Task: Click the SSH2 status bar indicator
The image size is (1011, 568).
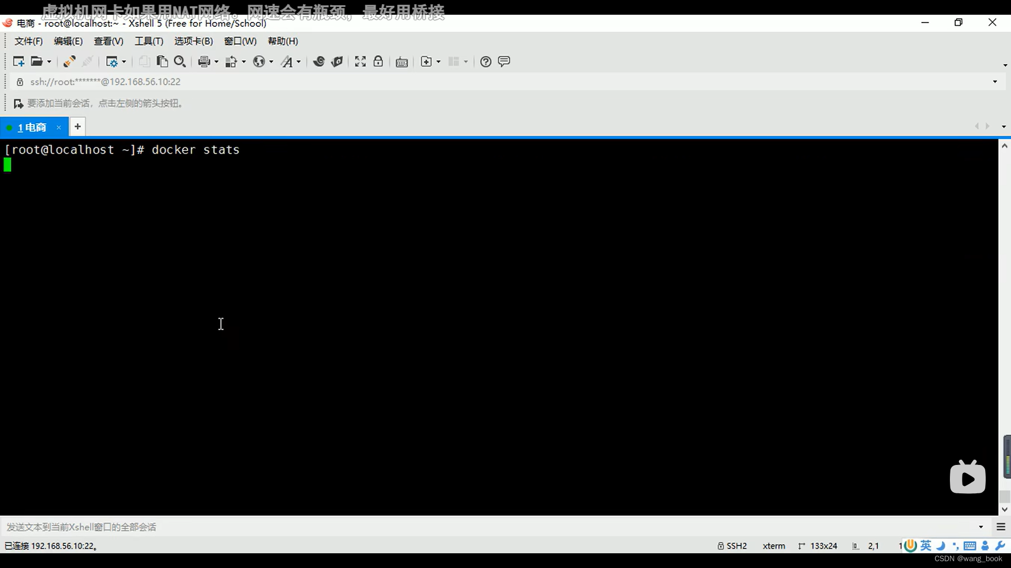Action: [732, 546]
